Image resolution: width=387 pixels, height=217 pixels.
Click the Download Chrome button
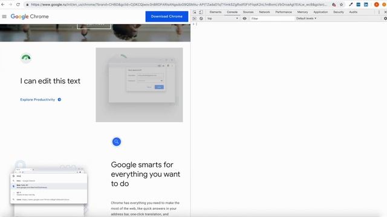[x=167, y=16]
